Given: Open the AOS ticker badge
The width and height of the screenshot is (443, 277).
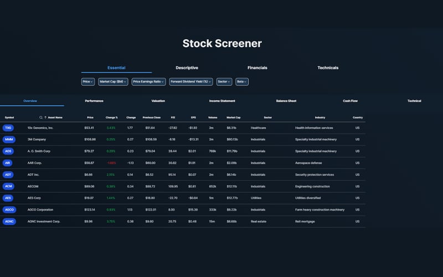Looking at the screenshot, I should 8,151.
